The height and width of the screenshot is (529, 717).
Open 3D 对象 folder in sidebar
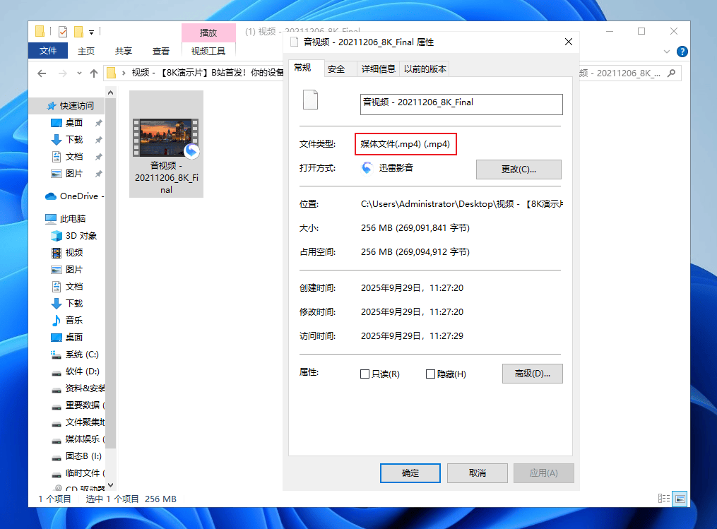coord(81,236)
